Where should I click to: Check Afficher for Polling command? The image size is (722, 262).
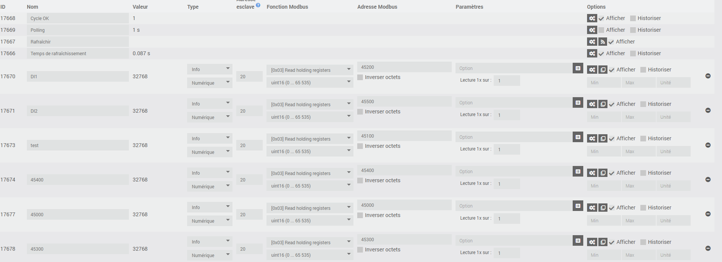pyautogui.click(x=601, y=30)
